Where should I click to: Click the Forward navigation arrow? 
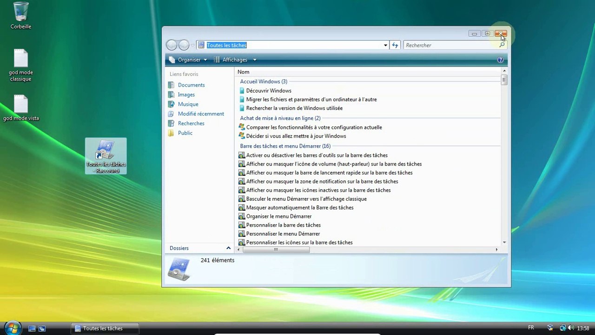click(x=184, y=45)
